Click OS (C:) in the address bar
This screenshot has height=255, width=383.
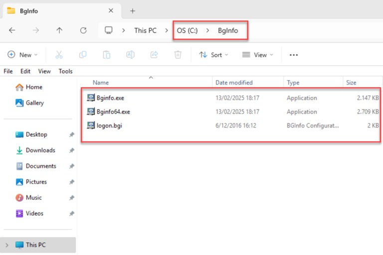click(x=187, y=30)
